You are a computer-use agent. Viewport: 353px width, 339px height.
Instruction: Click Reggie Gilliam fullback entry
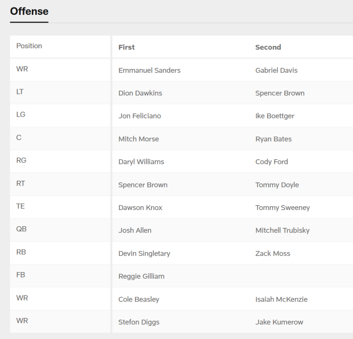(141, 276)
